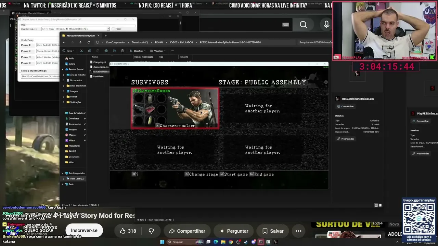Viewport: 438px width, 246px height.
Task: Dislike the YouTube video
Action: [x=151, y=231]
